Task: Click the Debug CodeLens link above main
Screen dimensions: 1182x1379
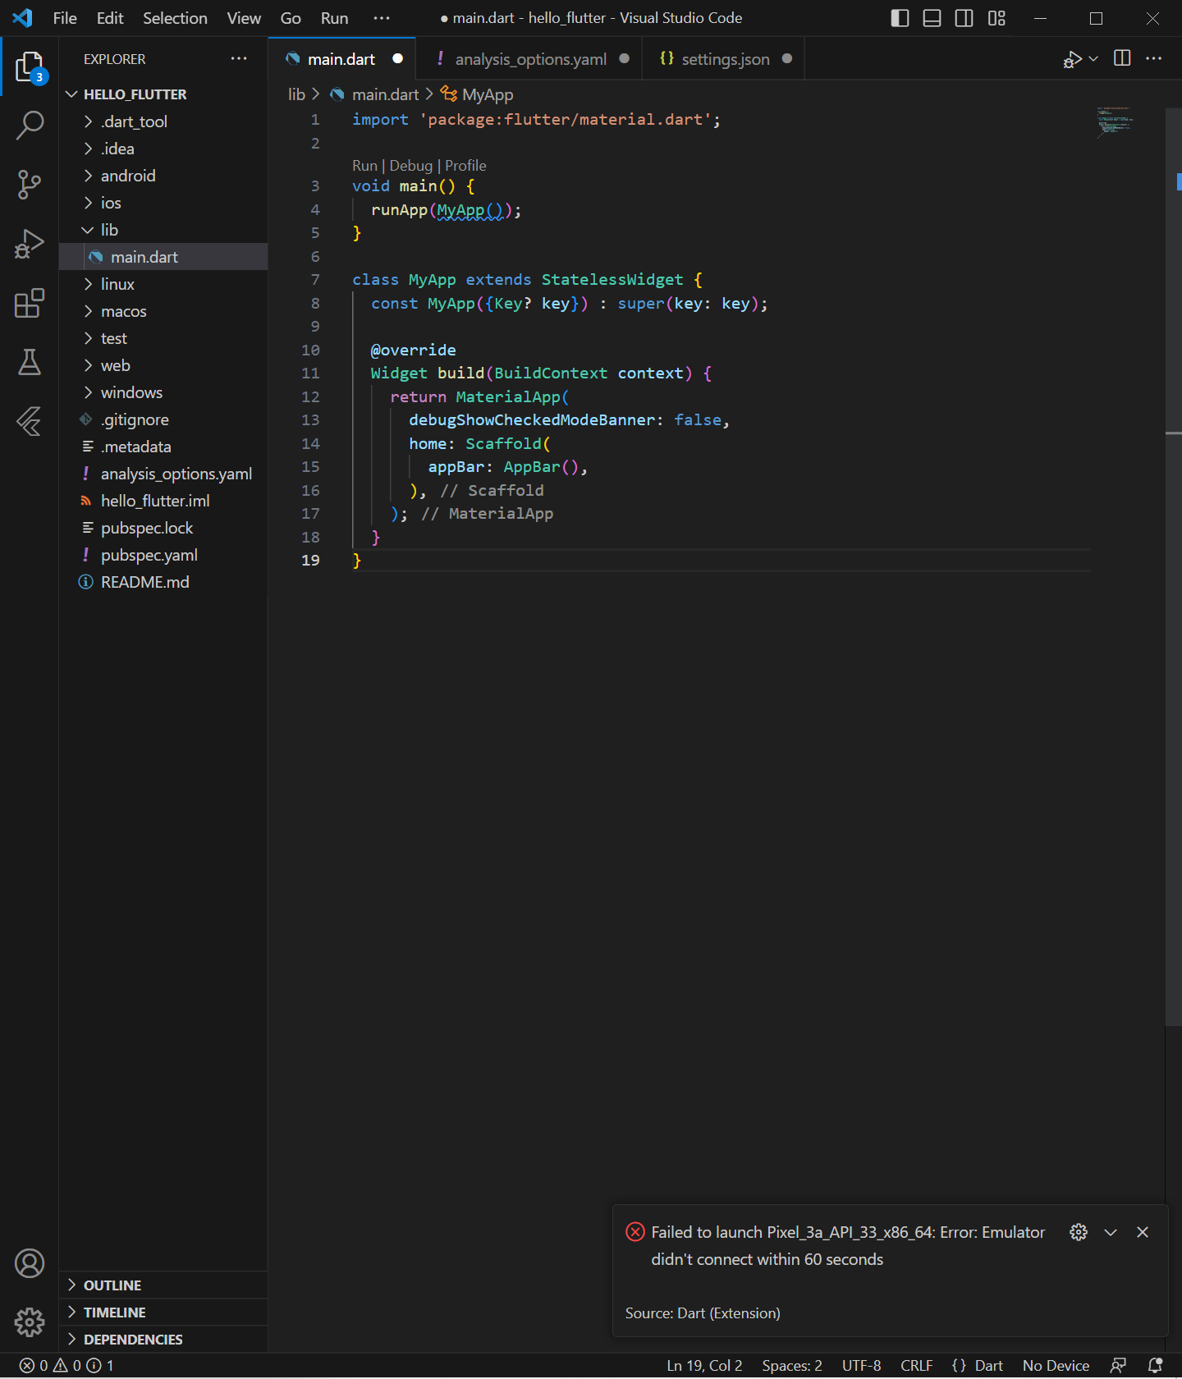Action: click(410, 166)
